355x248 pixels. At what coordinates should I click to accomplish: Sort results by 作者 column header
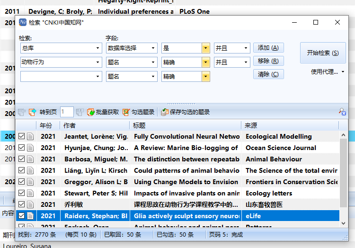[x=95, y=125]
